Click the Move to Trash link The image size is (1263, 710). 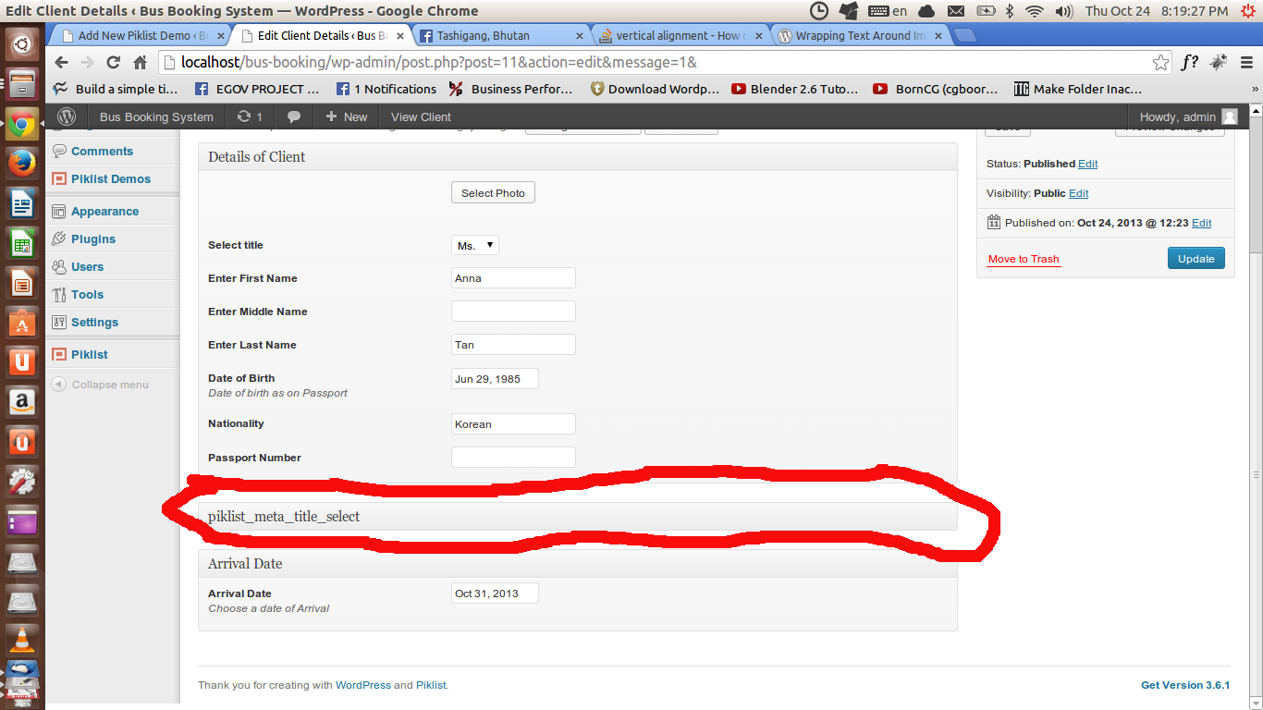(x=1024, y=259)
